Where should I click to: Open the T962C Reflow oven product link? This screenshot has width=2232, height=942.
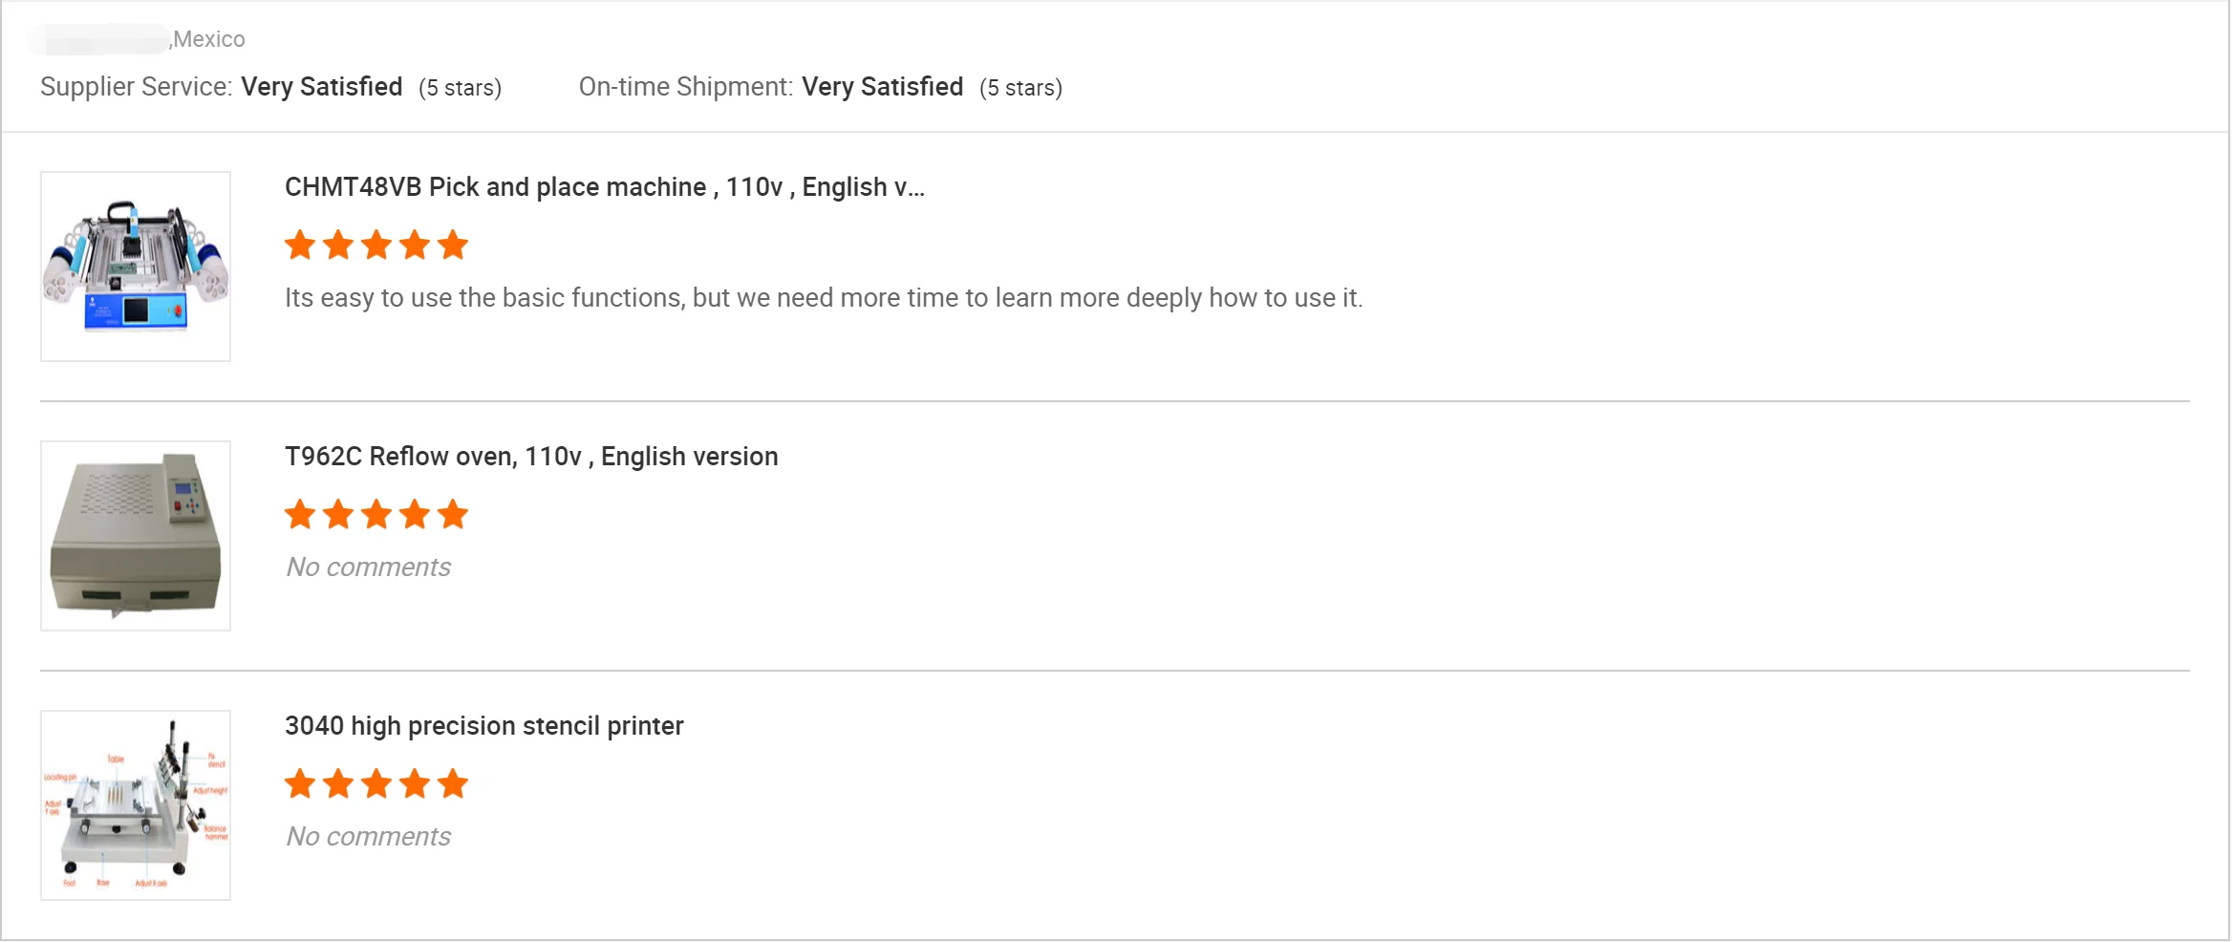531,457
